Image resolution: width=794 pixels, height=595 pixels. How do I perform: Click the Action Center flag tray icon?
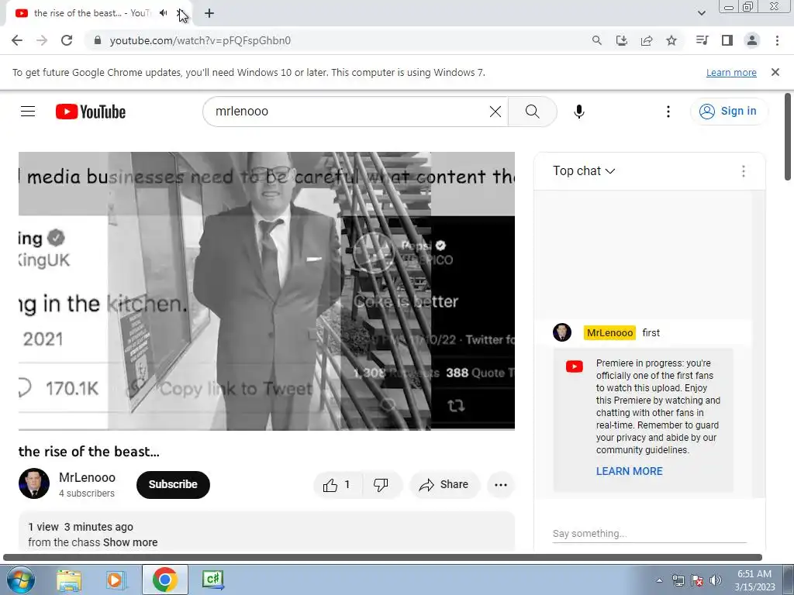tap(697, 580)
